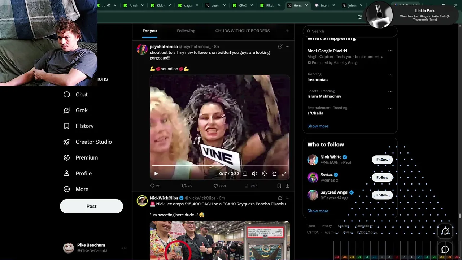Switch to the johnn browser tab
The image size is (462, 260).
(352, 5)
